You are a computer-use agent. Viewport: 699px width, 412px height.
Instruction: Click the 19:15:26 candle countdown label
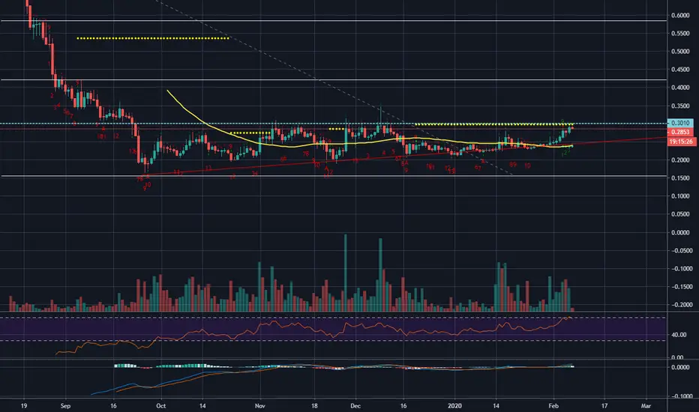click(x=681, y=142)
